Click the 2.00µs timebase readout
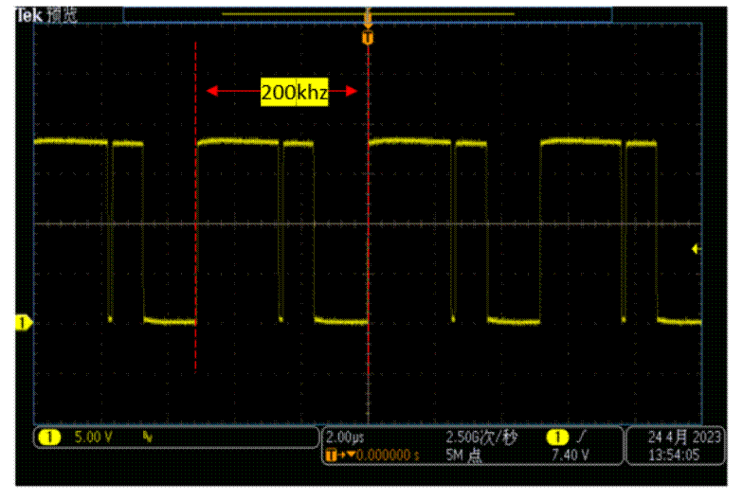This screenshot has height=500, width=743. [345, 437]
